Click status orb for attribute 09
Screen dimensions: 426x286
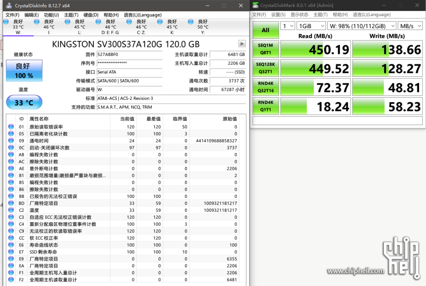[11, 141]
